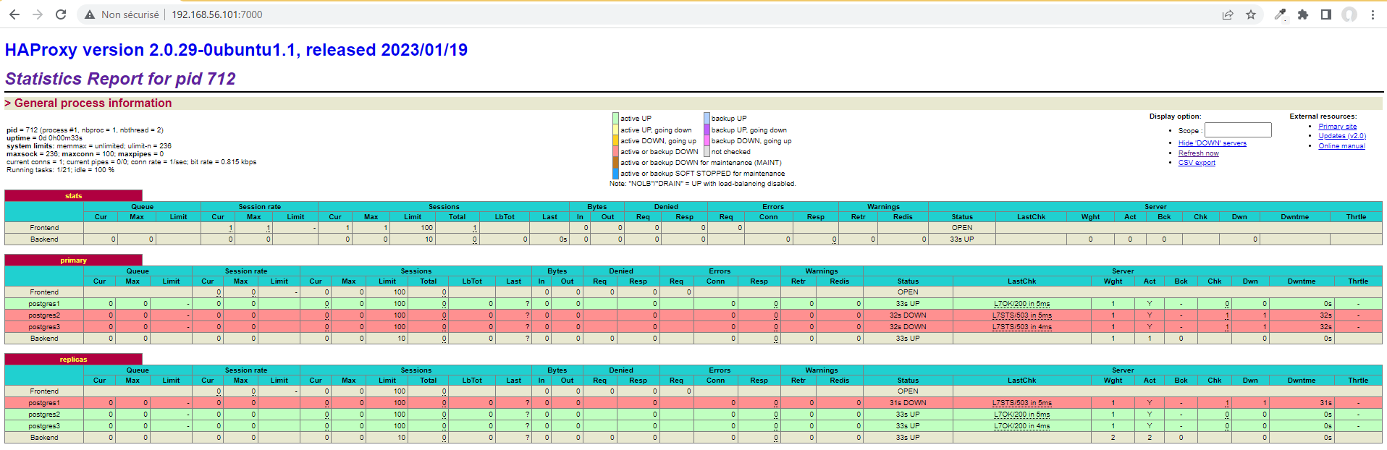The width and height of the screenshot is (1387, 450).
Task: Bookmark this page with the star icon
Action: [1251, 14]
